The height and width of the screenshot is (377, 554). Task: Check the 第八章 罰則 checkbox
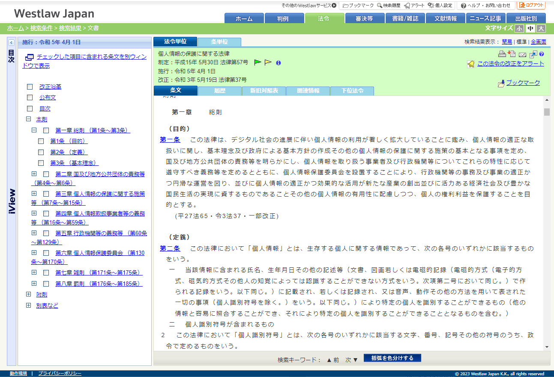pos(46,284)
